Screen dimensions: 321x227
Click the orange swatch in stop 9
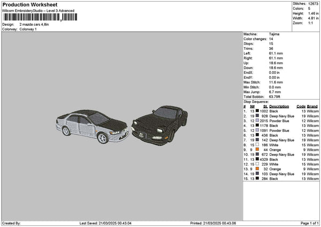[x=257, y=149]
